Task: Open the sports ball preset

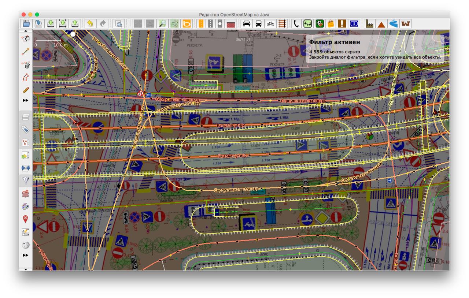Action: [x=320, y=24]
